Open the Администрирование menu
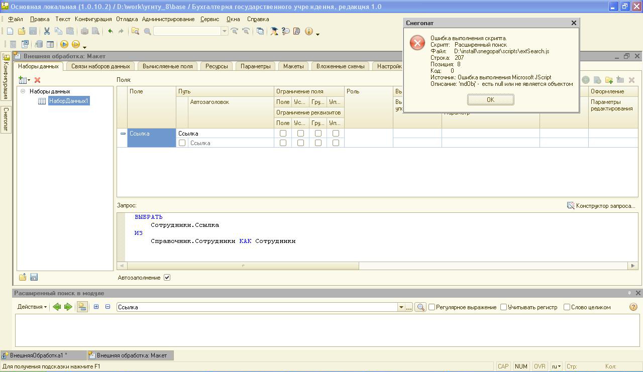 coord(168,19)
